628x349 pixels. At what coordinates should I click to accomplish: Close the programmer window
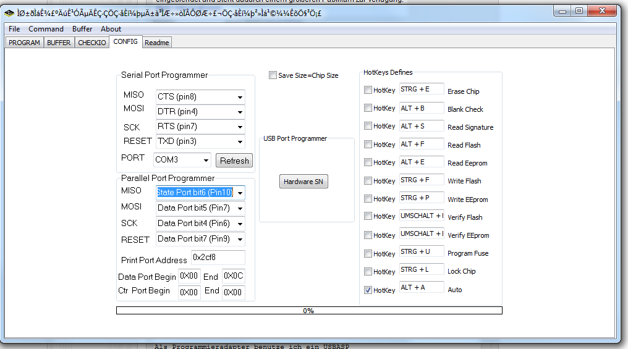(x=603, y=11)
